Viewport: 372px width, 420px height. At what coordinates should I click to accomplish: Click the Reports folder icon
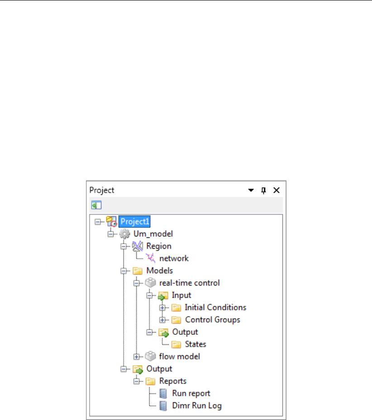pos(150,381)
